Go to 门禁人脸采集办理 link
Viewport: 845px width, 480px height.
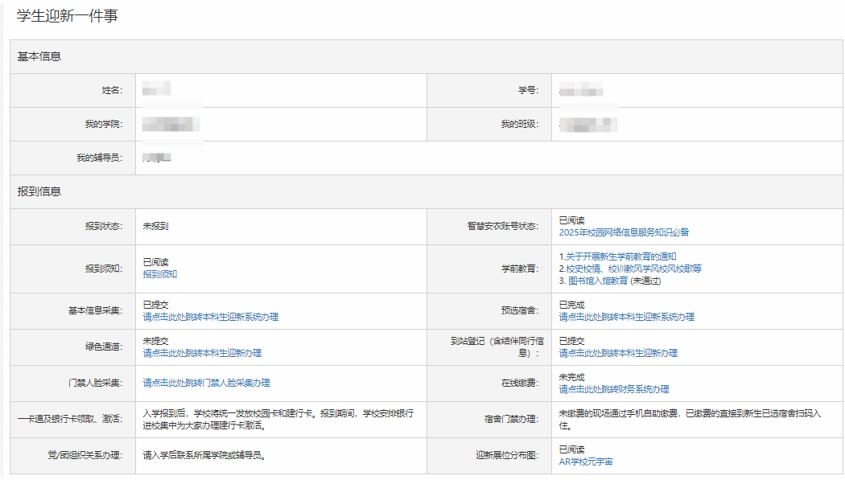pos(206,384)
